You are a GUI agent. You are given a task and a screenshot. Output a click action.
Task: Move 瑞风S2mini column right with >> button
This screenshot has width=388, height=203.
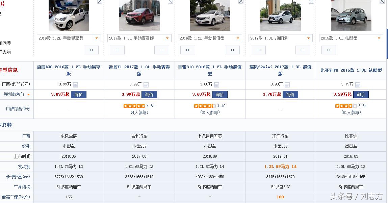click(303, 50)
